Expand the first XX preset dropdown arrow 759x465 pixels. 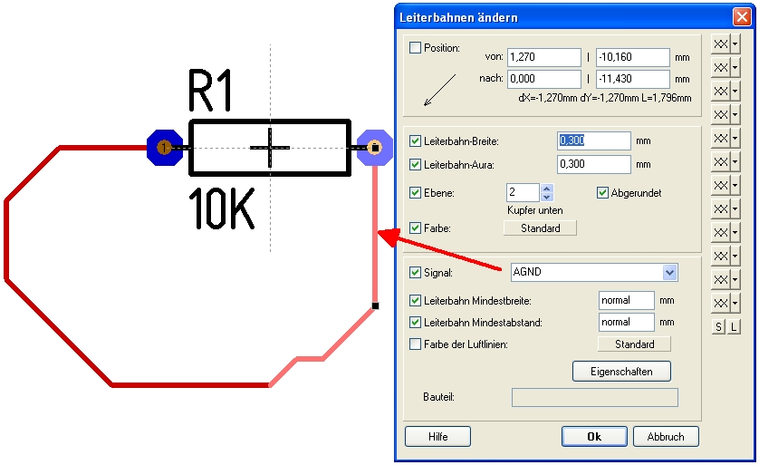tap(735, 44)
